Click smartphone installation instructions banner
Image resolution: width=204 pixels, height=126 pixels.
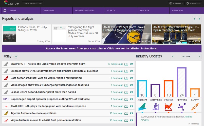pos(102,49)
